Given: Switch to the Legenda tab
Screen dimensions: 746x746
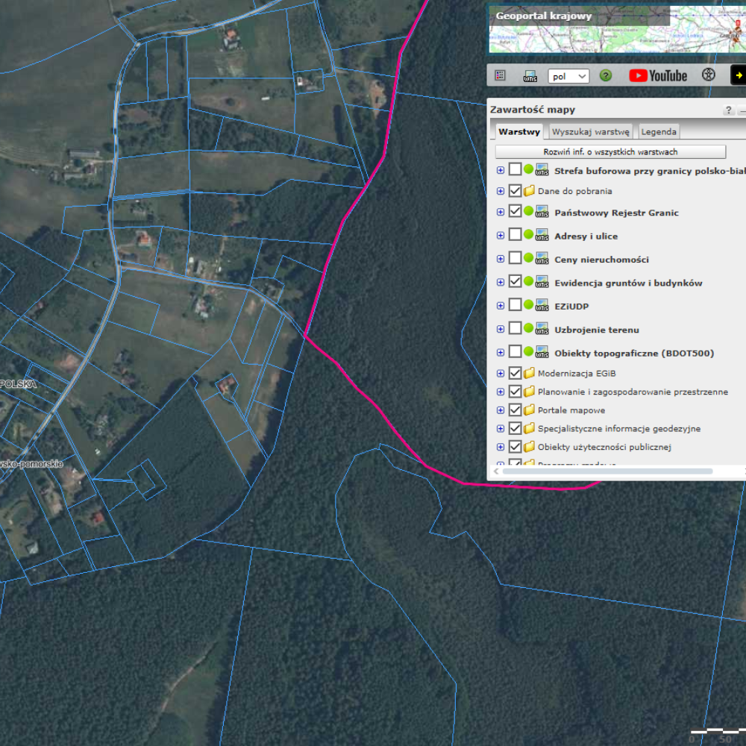Looking at the screenshot, I should (x=659, y=132).
